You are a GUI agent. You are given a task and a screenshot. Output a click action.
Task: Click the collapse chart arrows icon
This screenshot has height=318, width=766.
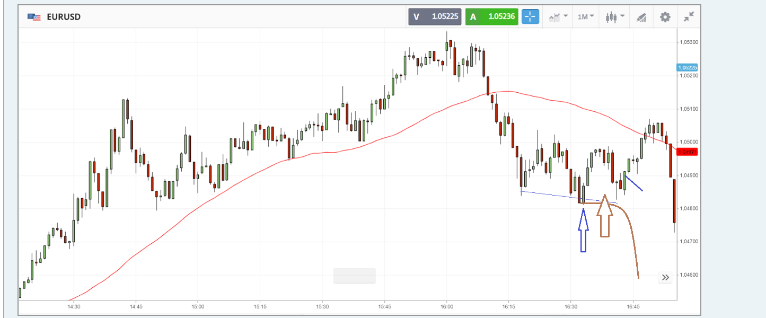(x=689, y=17)
